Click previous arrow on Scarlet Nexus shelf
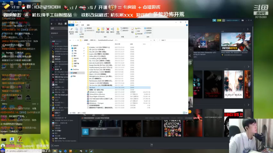273x153 pixels. click(x=244, y=67)
